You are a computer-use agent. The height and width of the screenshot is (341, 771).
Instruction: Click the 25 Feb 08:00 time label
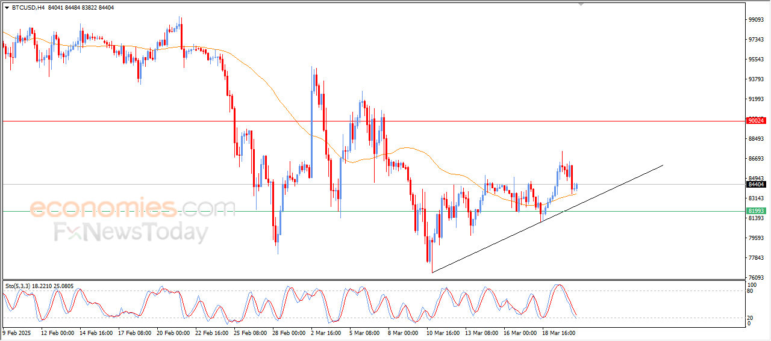[251, 332]
